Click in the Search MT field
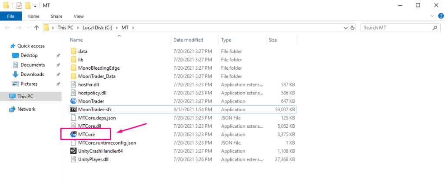 click(400, 28)
